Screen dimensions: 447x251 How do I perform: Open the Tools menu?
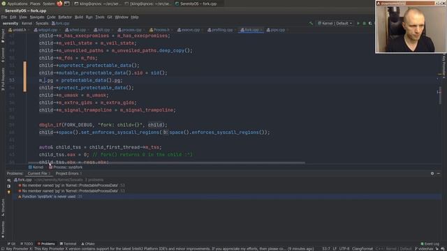[x=100, y=17]
